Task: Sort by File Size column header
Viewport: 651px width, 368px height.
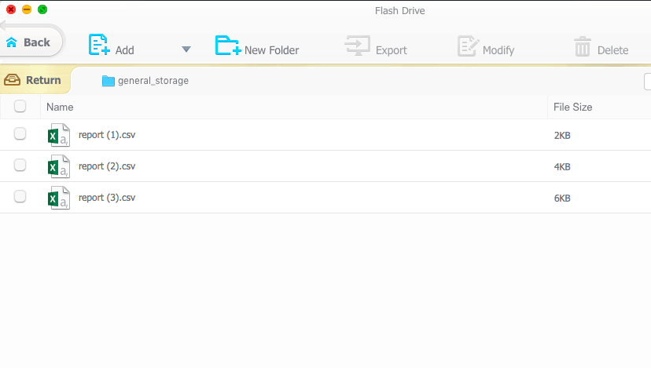Action: tap(572, 107)
